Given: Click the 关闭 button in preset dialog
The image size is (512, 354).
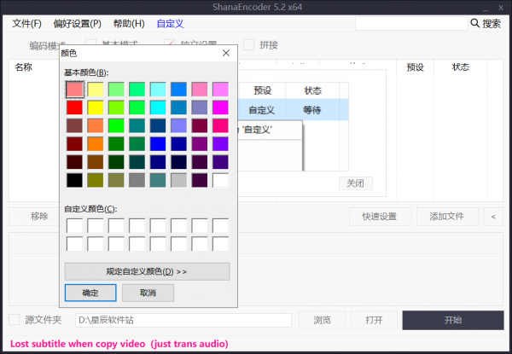Looking at the screenshot, I should tap(356, 183).
